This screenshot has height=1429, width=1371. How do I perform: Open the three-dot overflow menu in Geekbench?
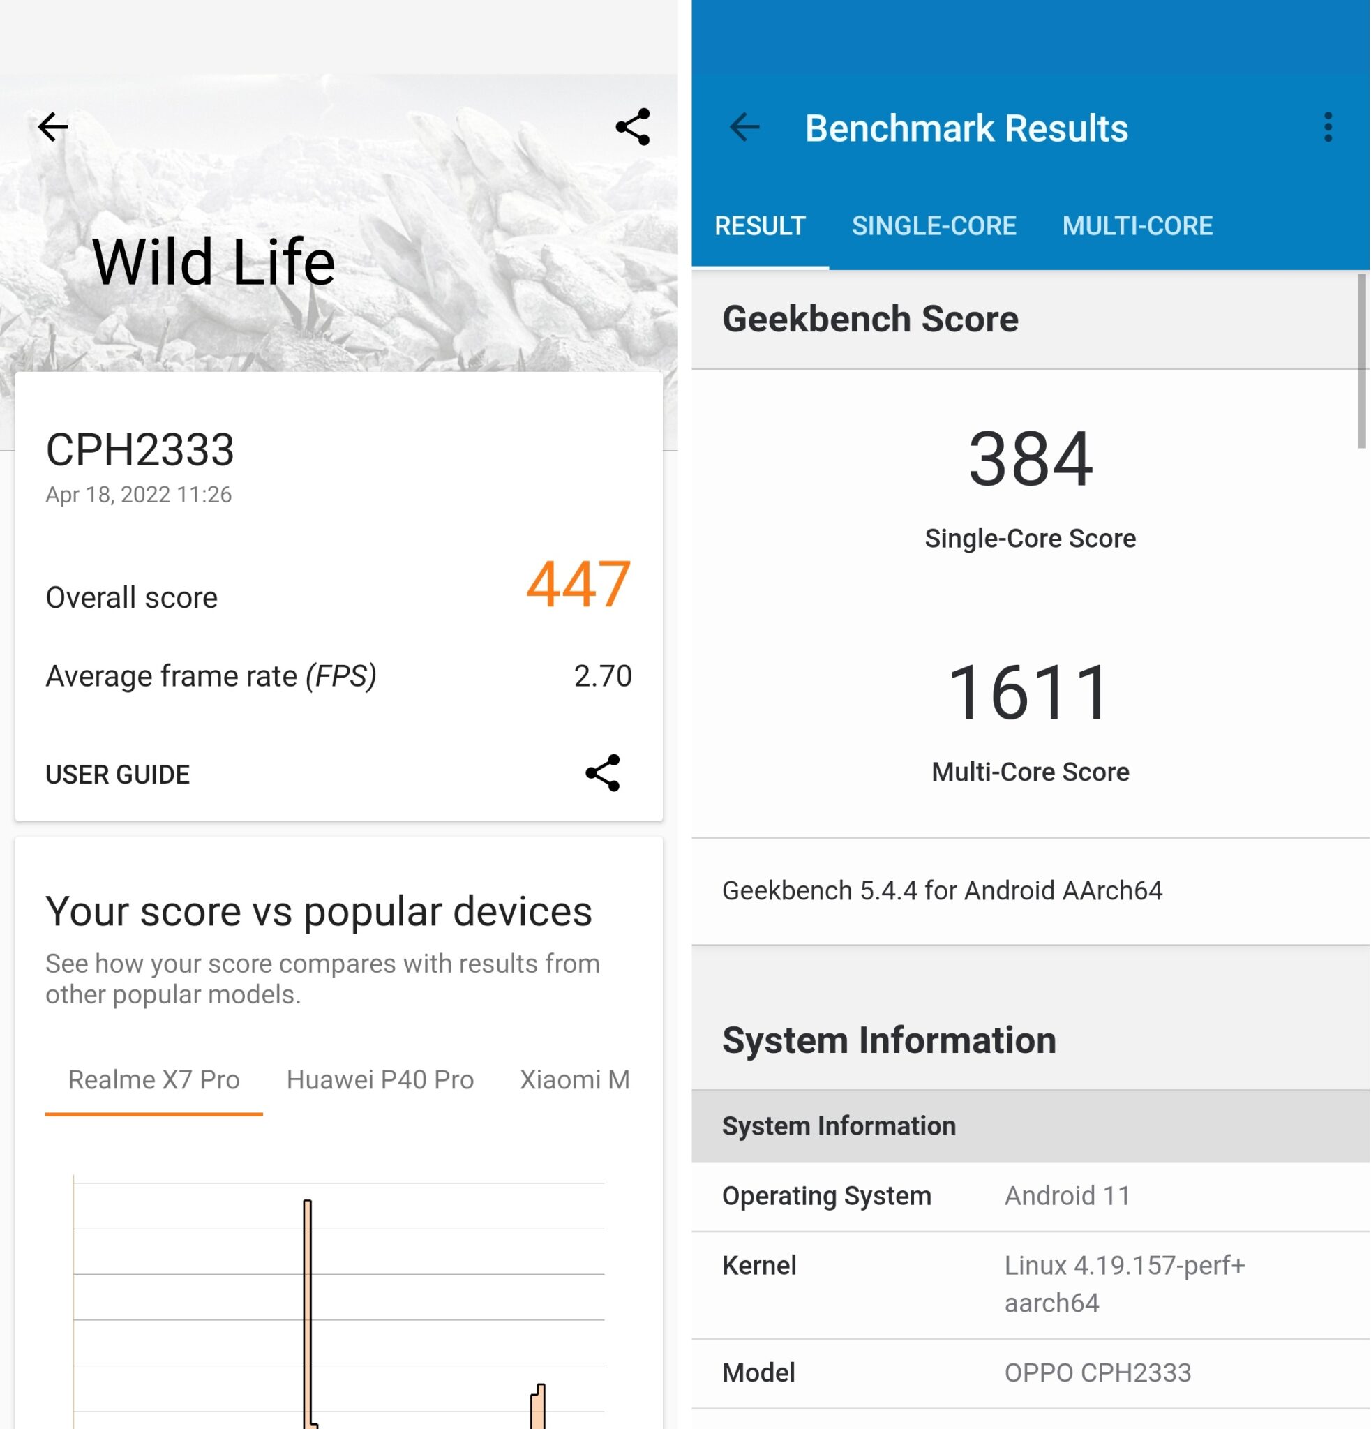click(x=1327, y=127)
